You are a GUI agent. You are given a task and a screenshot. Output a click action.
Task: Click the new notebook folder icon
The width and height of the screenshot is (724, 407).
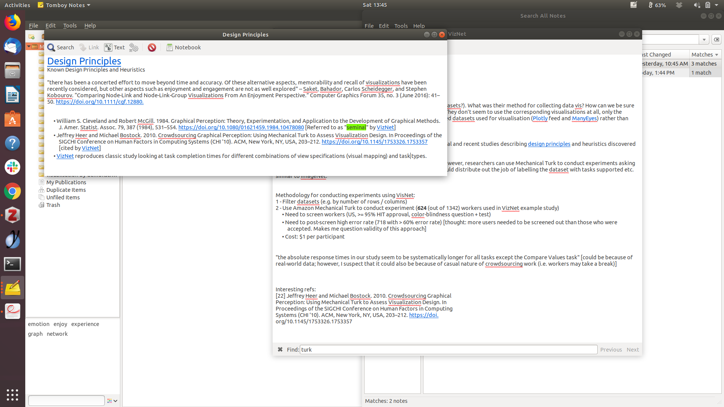click(x=32, y=37)
